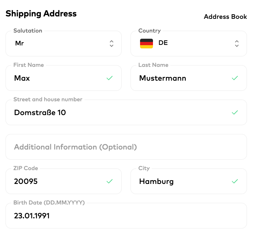The width and height of the screenshot is (257, 242).
Task: Click the Shipping Address heading
Action: 41,13
